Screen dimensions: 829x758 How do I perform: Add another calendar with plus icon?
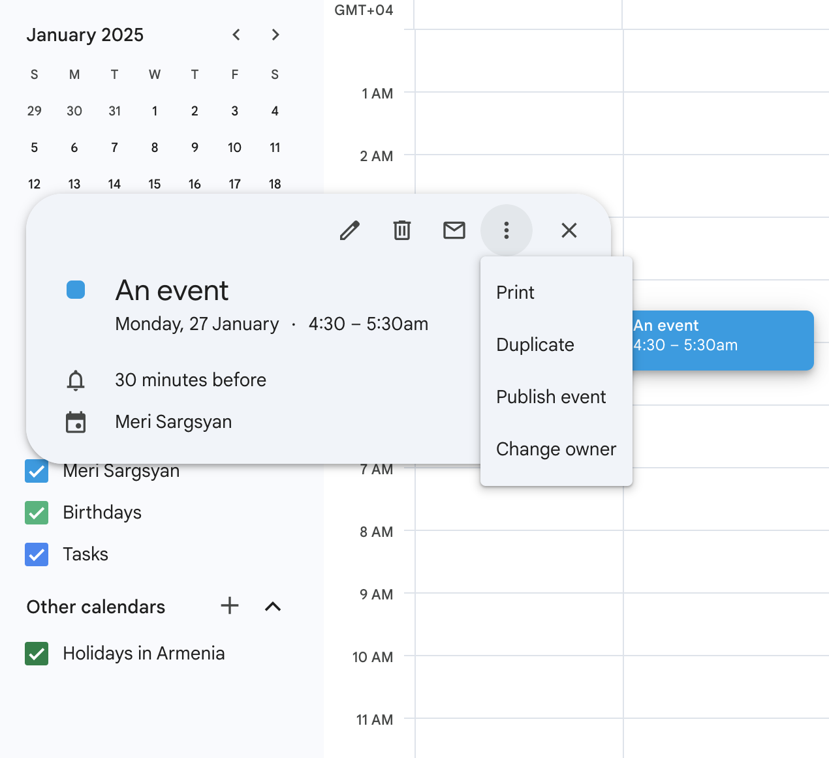tap(230, 606)
